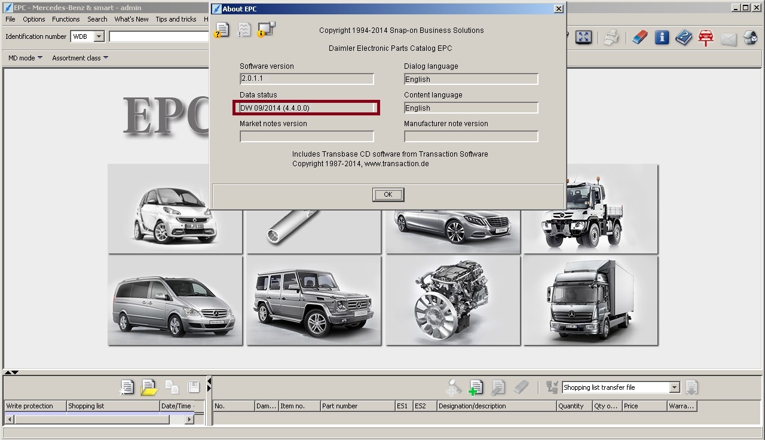The width and height of the screenshot is (765, 440).
Task: Select the G-Class SUV thumbnail
Action: pos(314,301)
